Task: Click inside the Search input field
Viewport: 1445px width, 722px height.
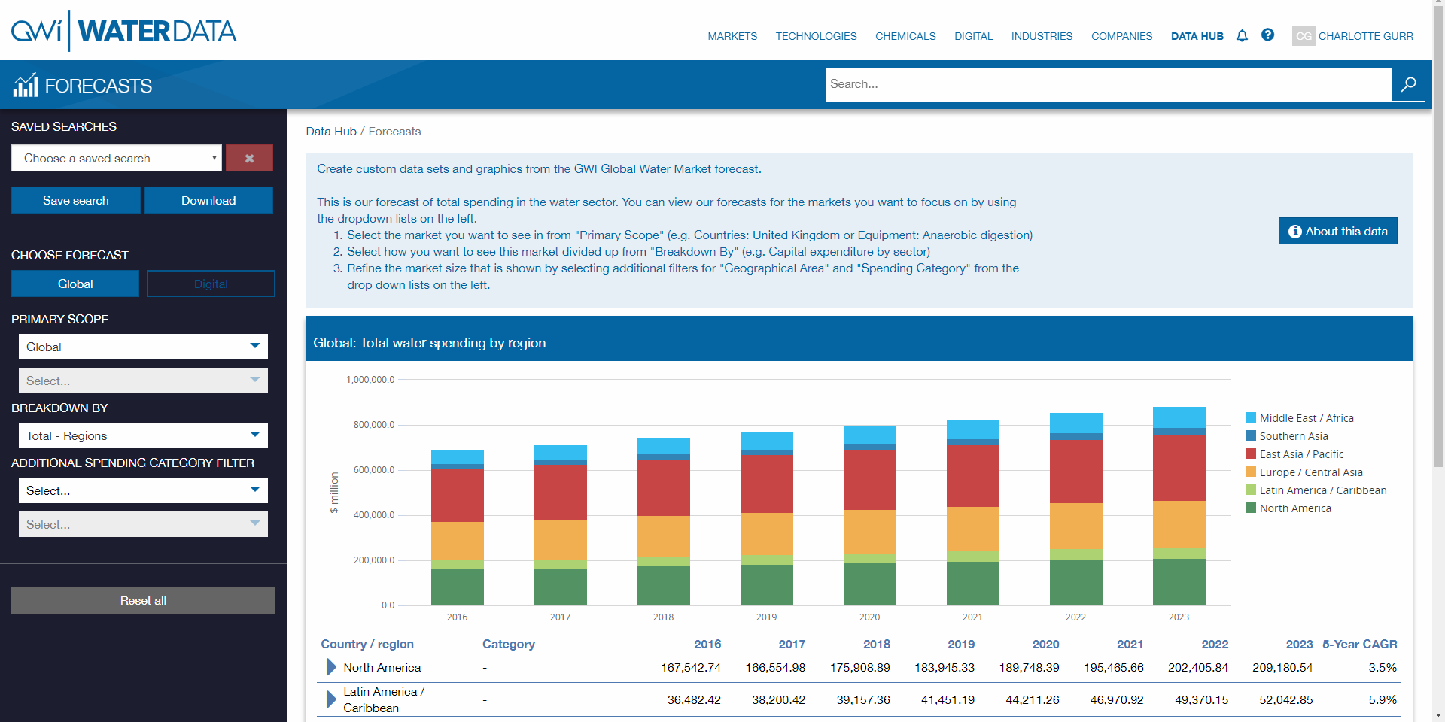Action: 1106,84
